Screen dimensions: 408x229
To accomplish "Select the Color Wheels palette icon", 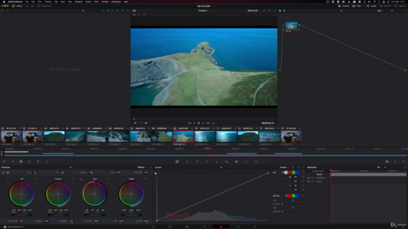I will (x=21, y=162).
